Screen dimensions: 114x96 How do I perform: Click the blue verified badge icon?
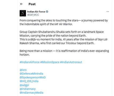pyautogui.click(x=47, y=12)
